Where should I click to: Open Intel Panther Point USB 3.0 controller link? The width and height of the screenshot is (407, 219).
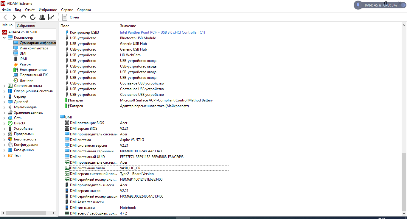pos(162,32)
